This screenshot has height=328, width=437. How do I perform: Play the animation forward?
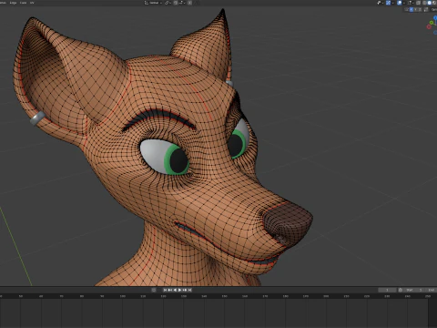click(179, 290)
